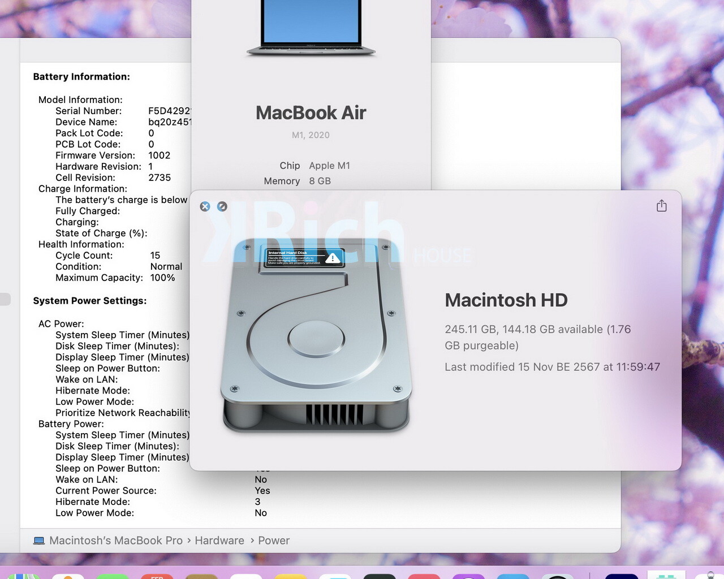Click the Share icon in the Quick Look window
Screen dimensions: 724x579
661,206
